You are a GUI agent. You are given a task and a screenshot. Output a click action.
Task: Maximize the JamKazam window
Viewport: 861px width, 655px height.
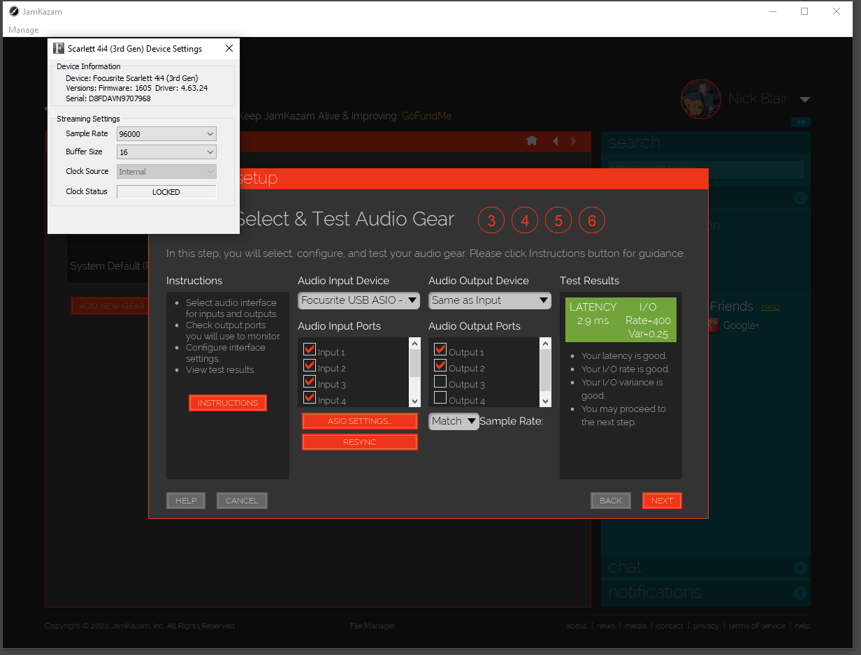[804, 11]
